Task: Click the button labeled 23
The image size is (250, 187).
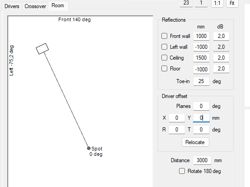Action: click(x=186, y=3)
